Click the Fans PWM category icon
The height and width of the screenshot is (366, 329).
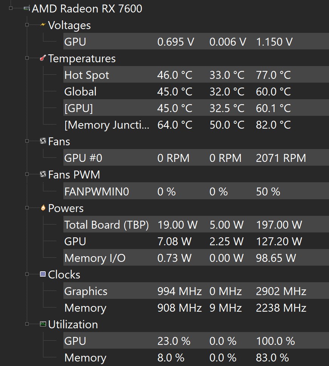click(x=43, y=174)
